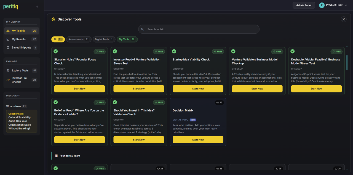353x175 pixels.
Task: Click the FREE badge on Should You Invest card
Action: coord(159,102)
